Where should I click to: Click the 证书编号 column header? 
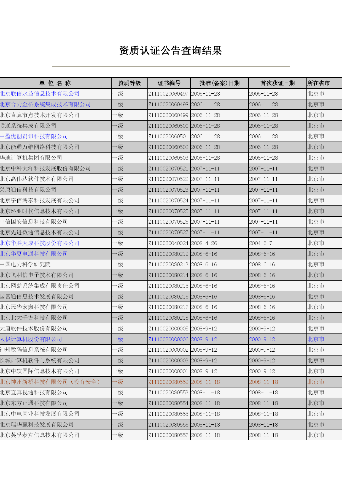(169, 83)
